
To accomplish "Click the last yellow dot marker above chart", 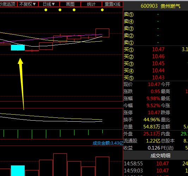I will [102, 10].
